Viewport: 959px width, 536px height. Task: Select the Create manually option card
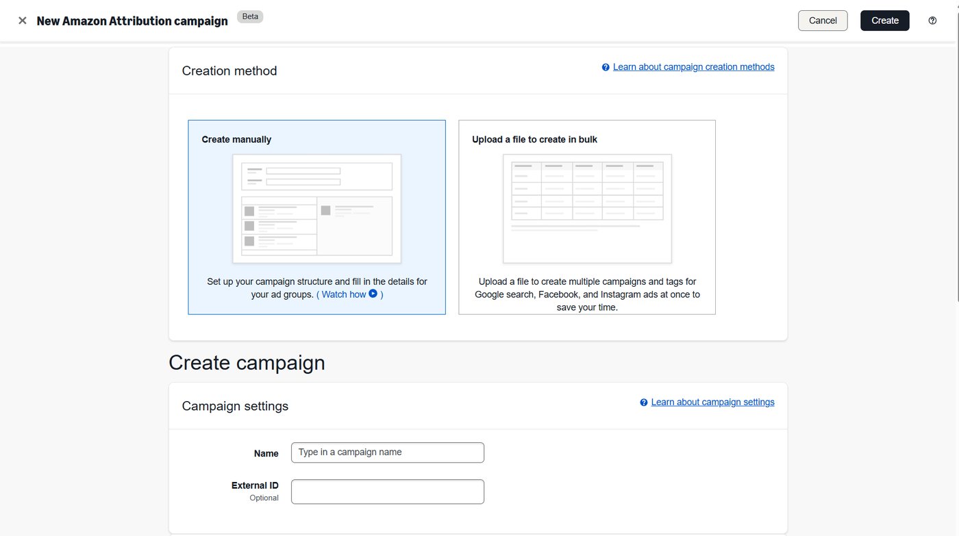click(x=317, y=218)
